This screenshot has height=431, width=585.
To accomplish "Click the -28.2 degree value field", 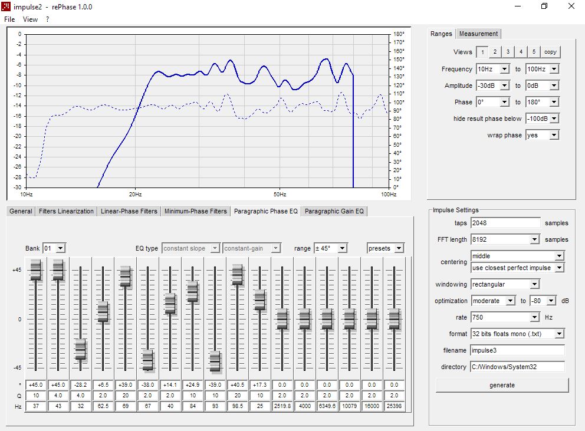I will click(81, 385).
